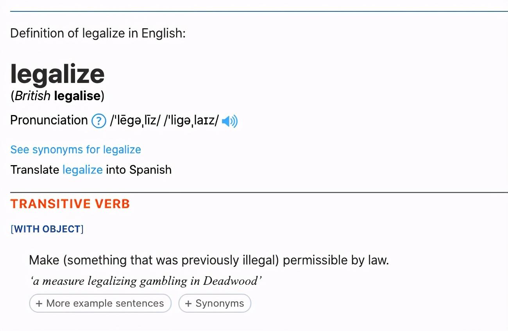
Task: Click the black word 'Translate'
Action: click(x=35, y=170)
